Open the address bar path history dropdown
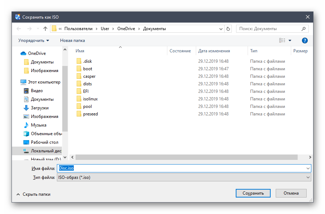 220,29
